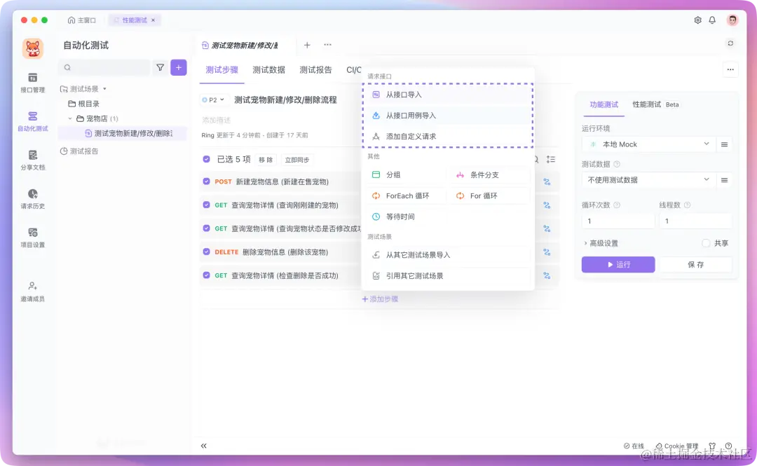Open the 本地 Mock environment dropdown

[x=646, y=144]
